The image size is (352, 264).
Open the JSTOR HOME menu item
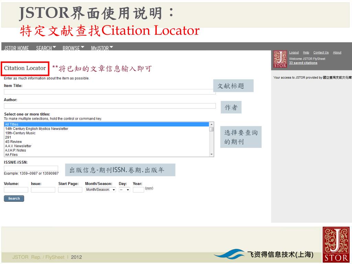pyautogui.click(x=16, y=48)
